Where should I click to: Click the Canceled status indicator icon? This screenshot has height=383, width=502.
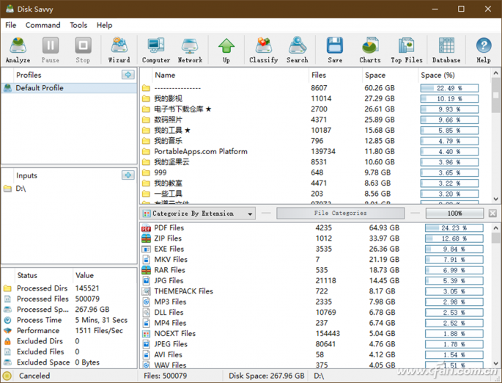pyautogui.click(x=7, y=376)
